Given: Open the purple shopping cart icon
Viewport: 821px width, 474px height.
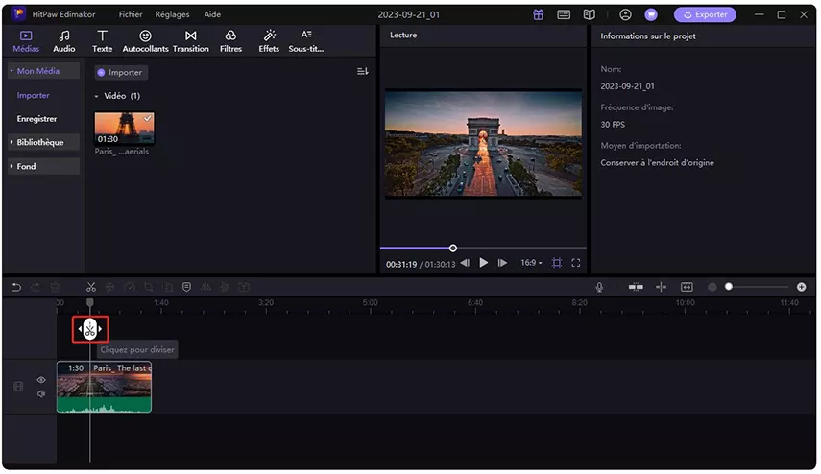Looking at the screenshot, I should tap(651, 14).
